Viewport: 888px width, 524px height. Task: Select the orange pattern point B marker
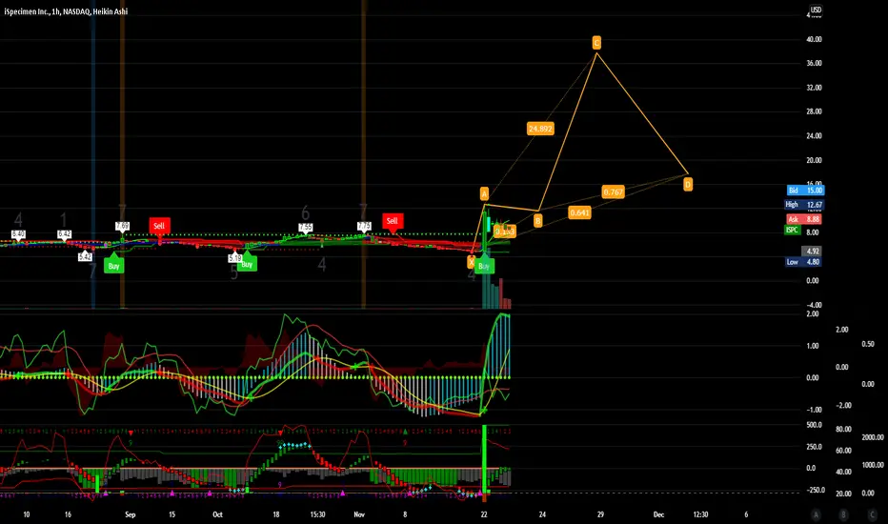(x=538, y=221)
